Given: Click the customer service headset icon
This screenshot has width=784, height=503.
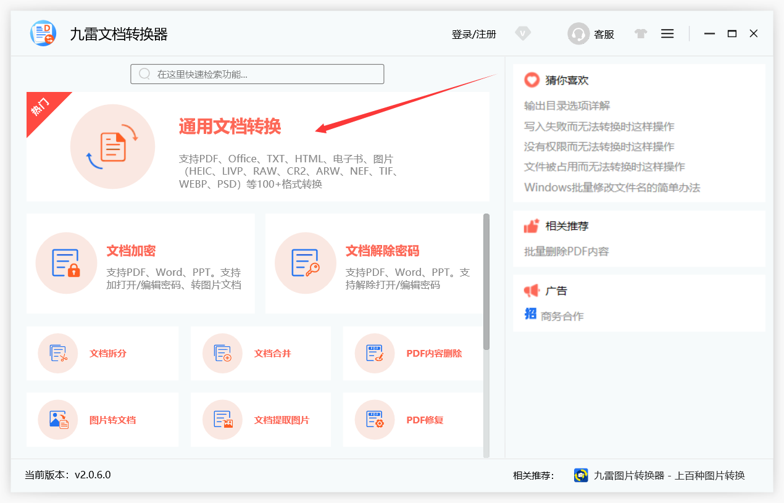Looking at the screenshot, I should click(578, 33).
